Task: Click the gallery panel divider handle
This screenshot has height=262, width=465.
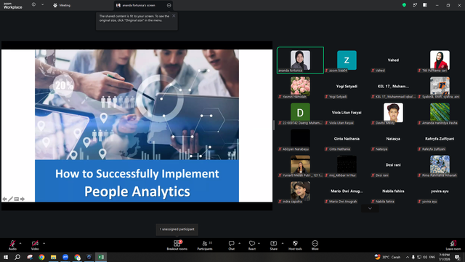Action: click(274, 125)
